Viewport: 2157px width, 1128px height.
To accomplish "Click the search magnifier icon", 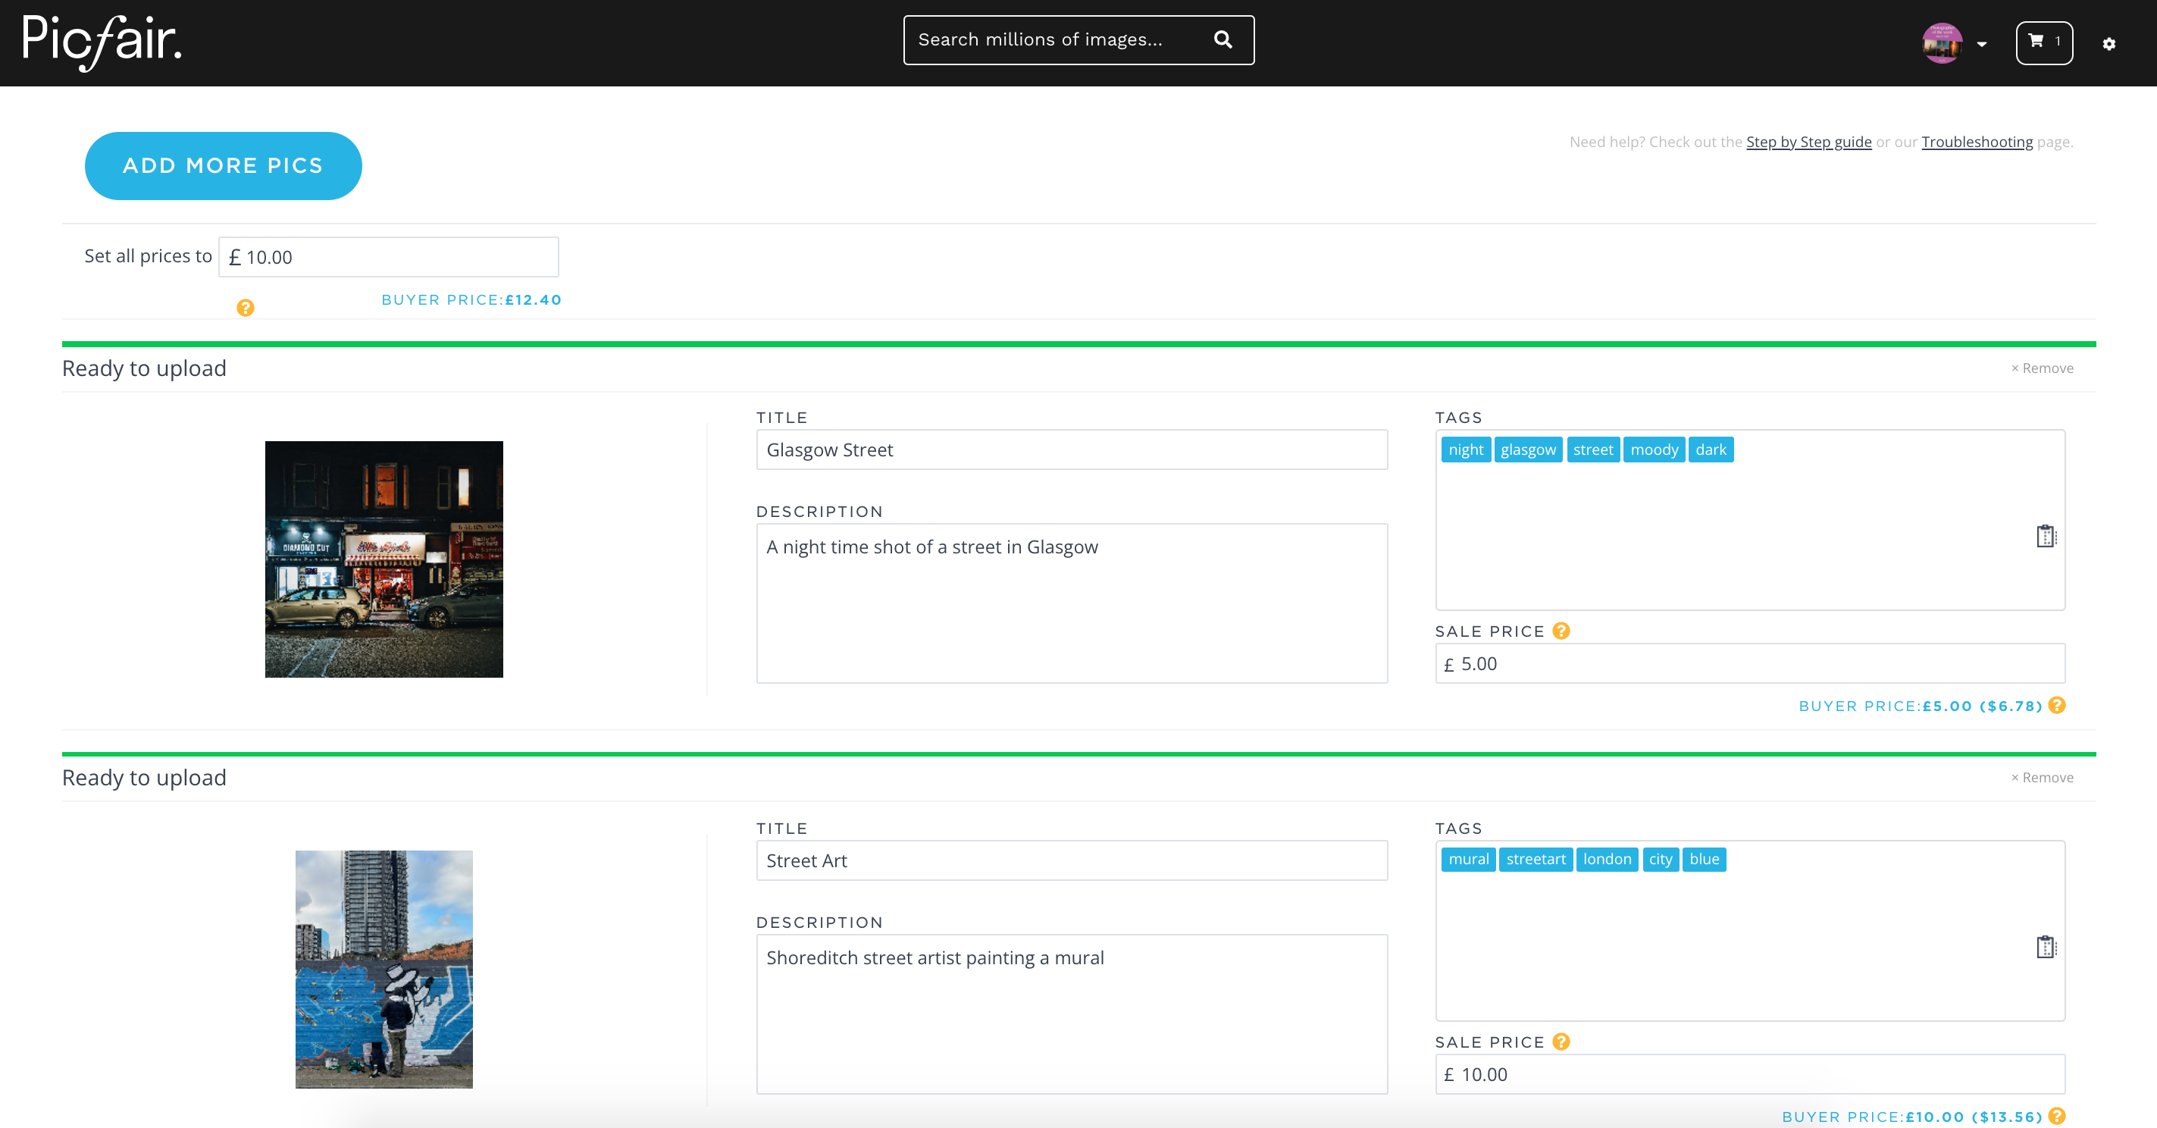I will click(1223, 39).
